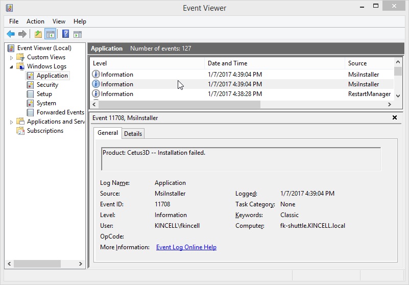Toggle the Show/Hide Action Pane icon
The image size is (409, 285).
[x=78, y=34]
